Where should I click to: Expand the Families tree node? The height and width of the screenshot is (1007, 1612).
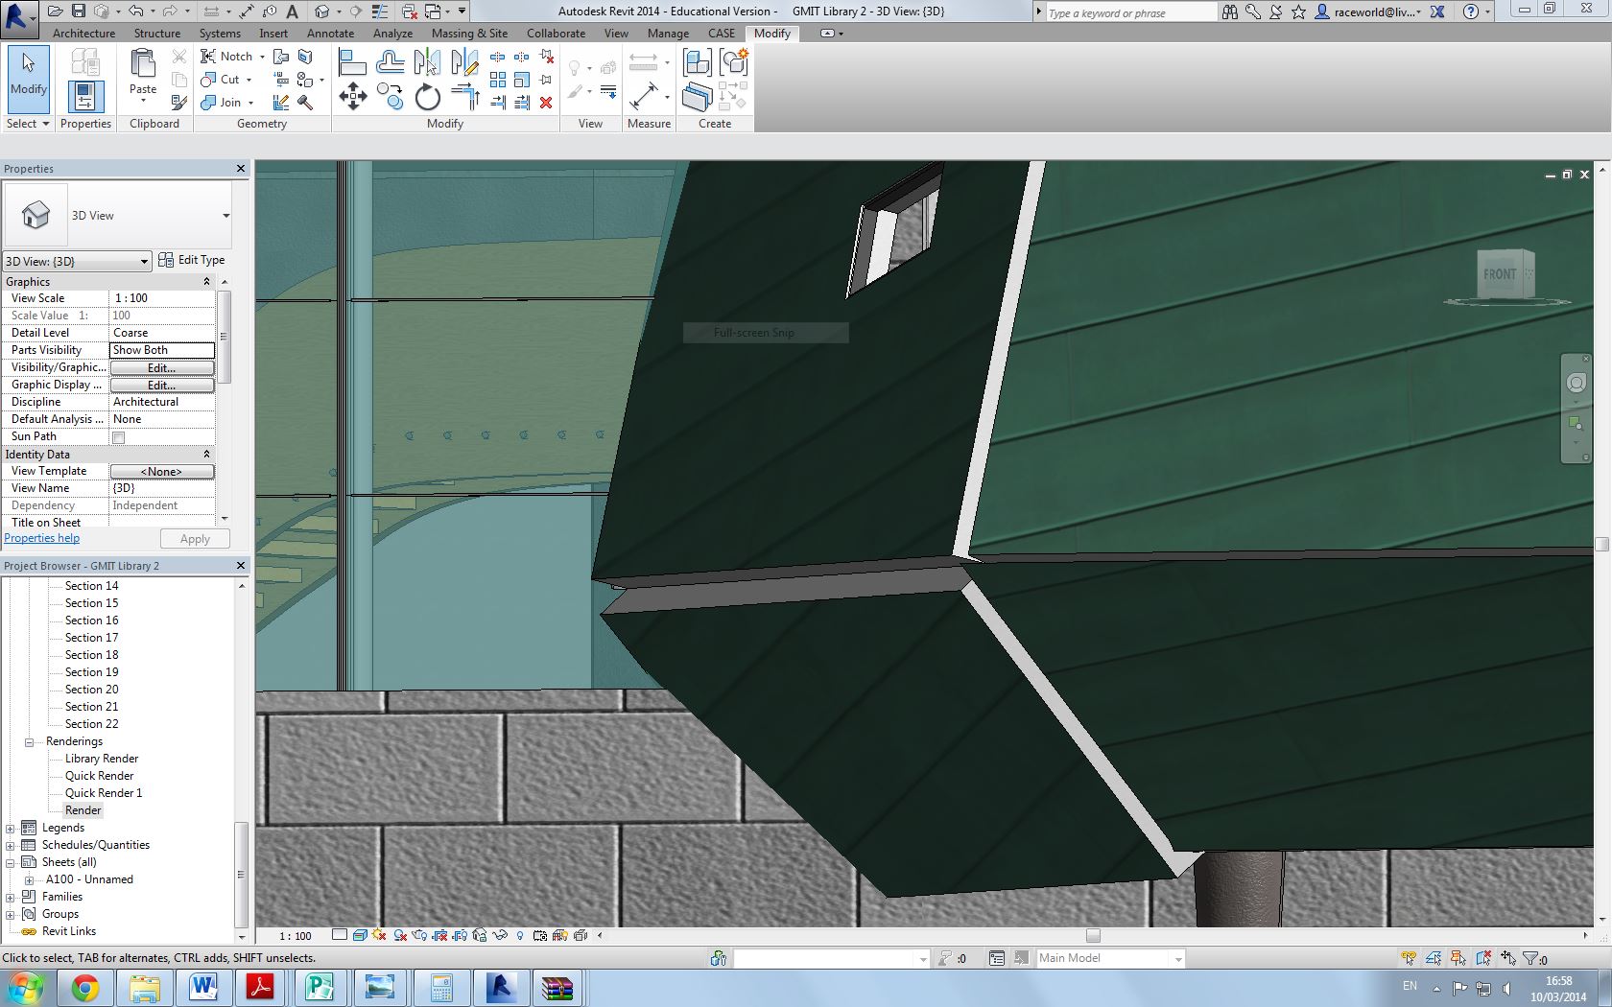click(11, 897)
